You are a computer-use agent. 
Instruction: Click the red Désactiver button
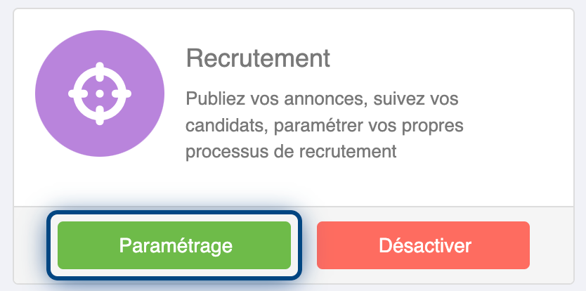[x=423, y=245]
